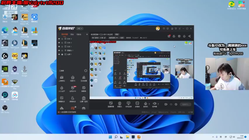Open the 互动 interactive tool icon
The width and height of the screenshot is (249, 140).
[x=84, y=79]
